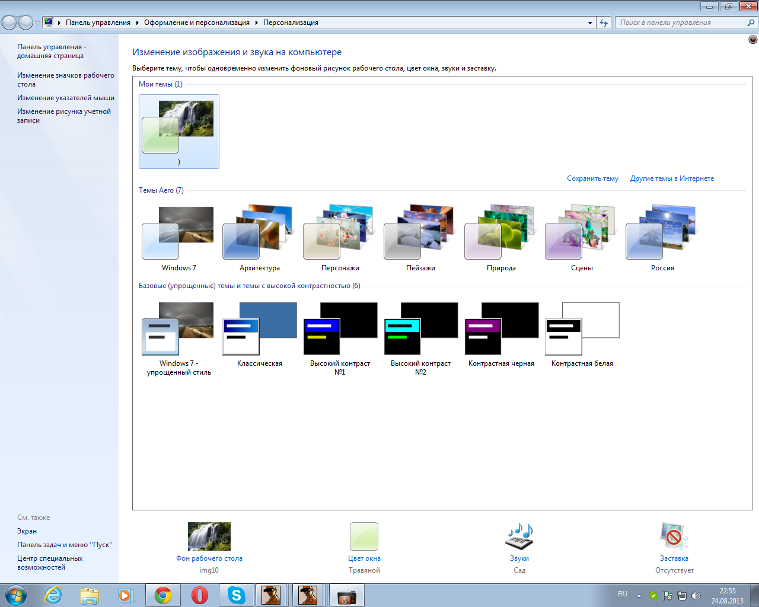This screenshot has width=759, height=607.
Task: Open Цвет окна Травяной color swatch
Action: click(364, 536)
